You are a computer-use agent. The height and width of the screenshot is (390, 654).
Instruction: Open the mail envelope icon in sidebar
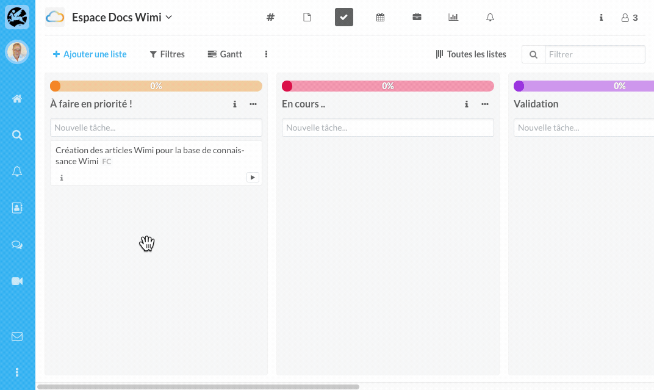[x=17, y=336]
